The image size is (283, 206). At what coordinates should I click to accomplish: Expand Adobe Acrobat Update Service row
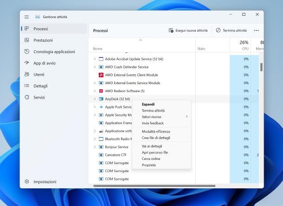click(x=95, y=59)
